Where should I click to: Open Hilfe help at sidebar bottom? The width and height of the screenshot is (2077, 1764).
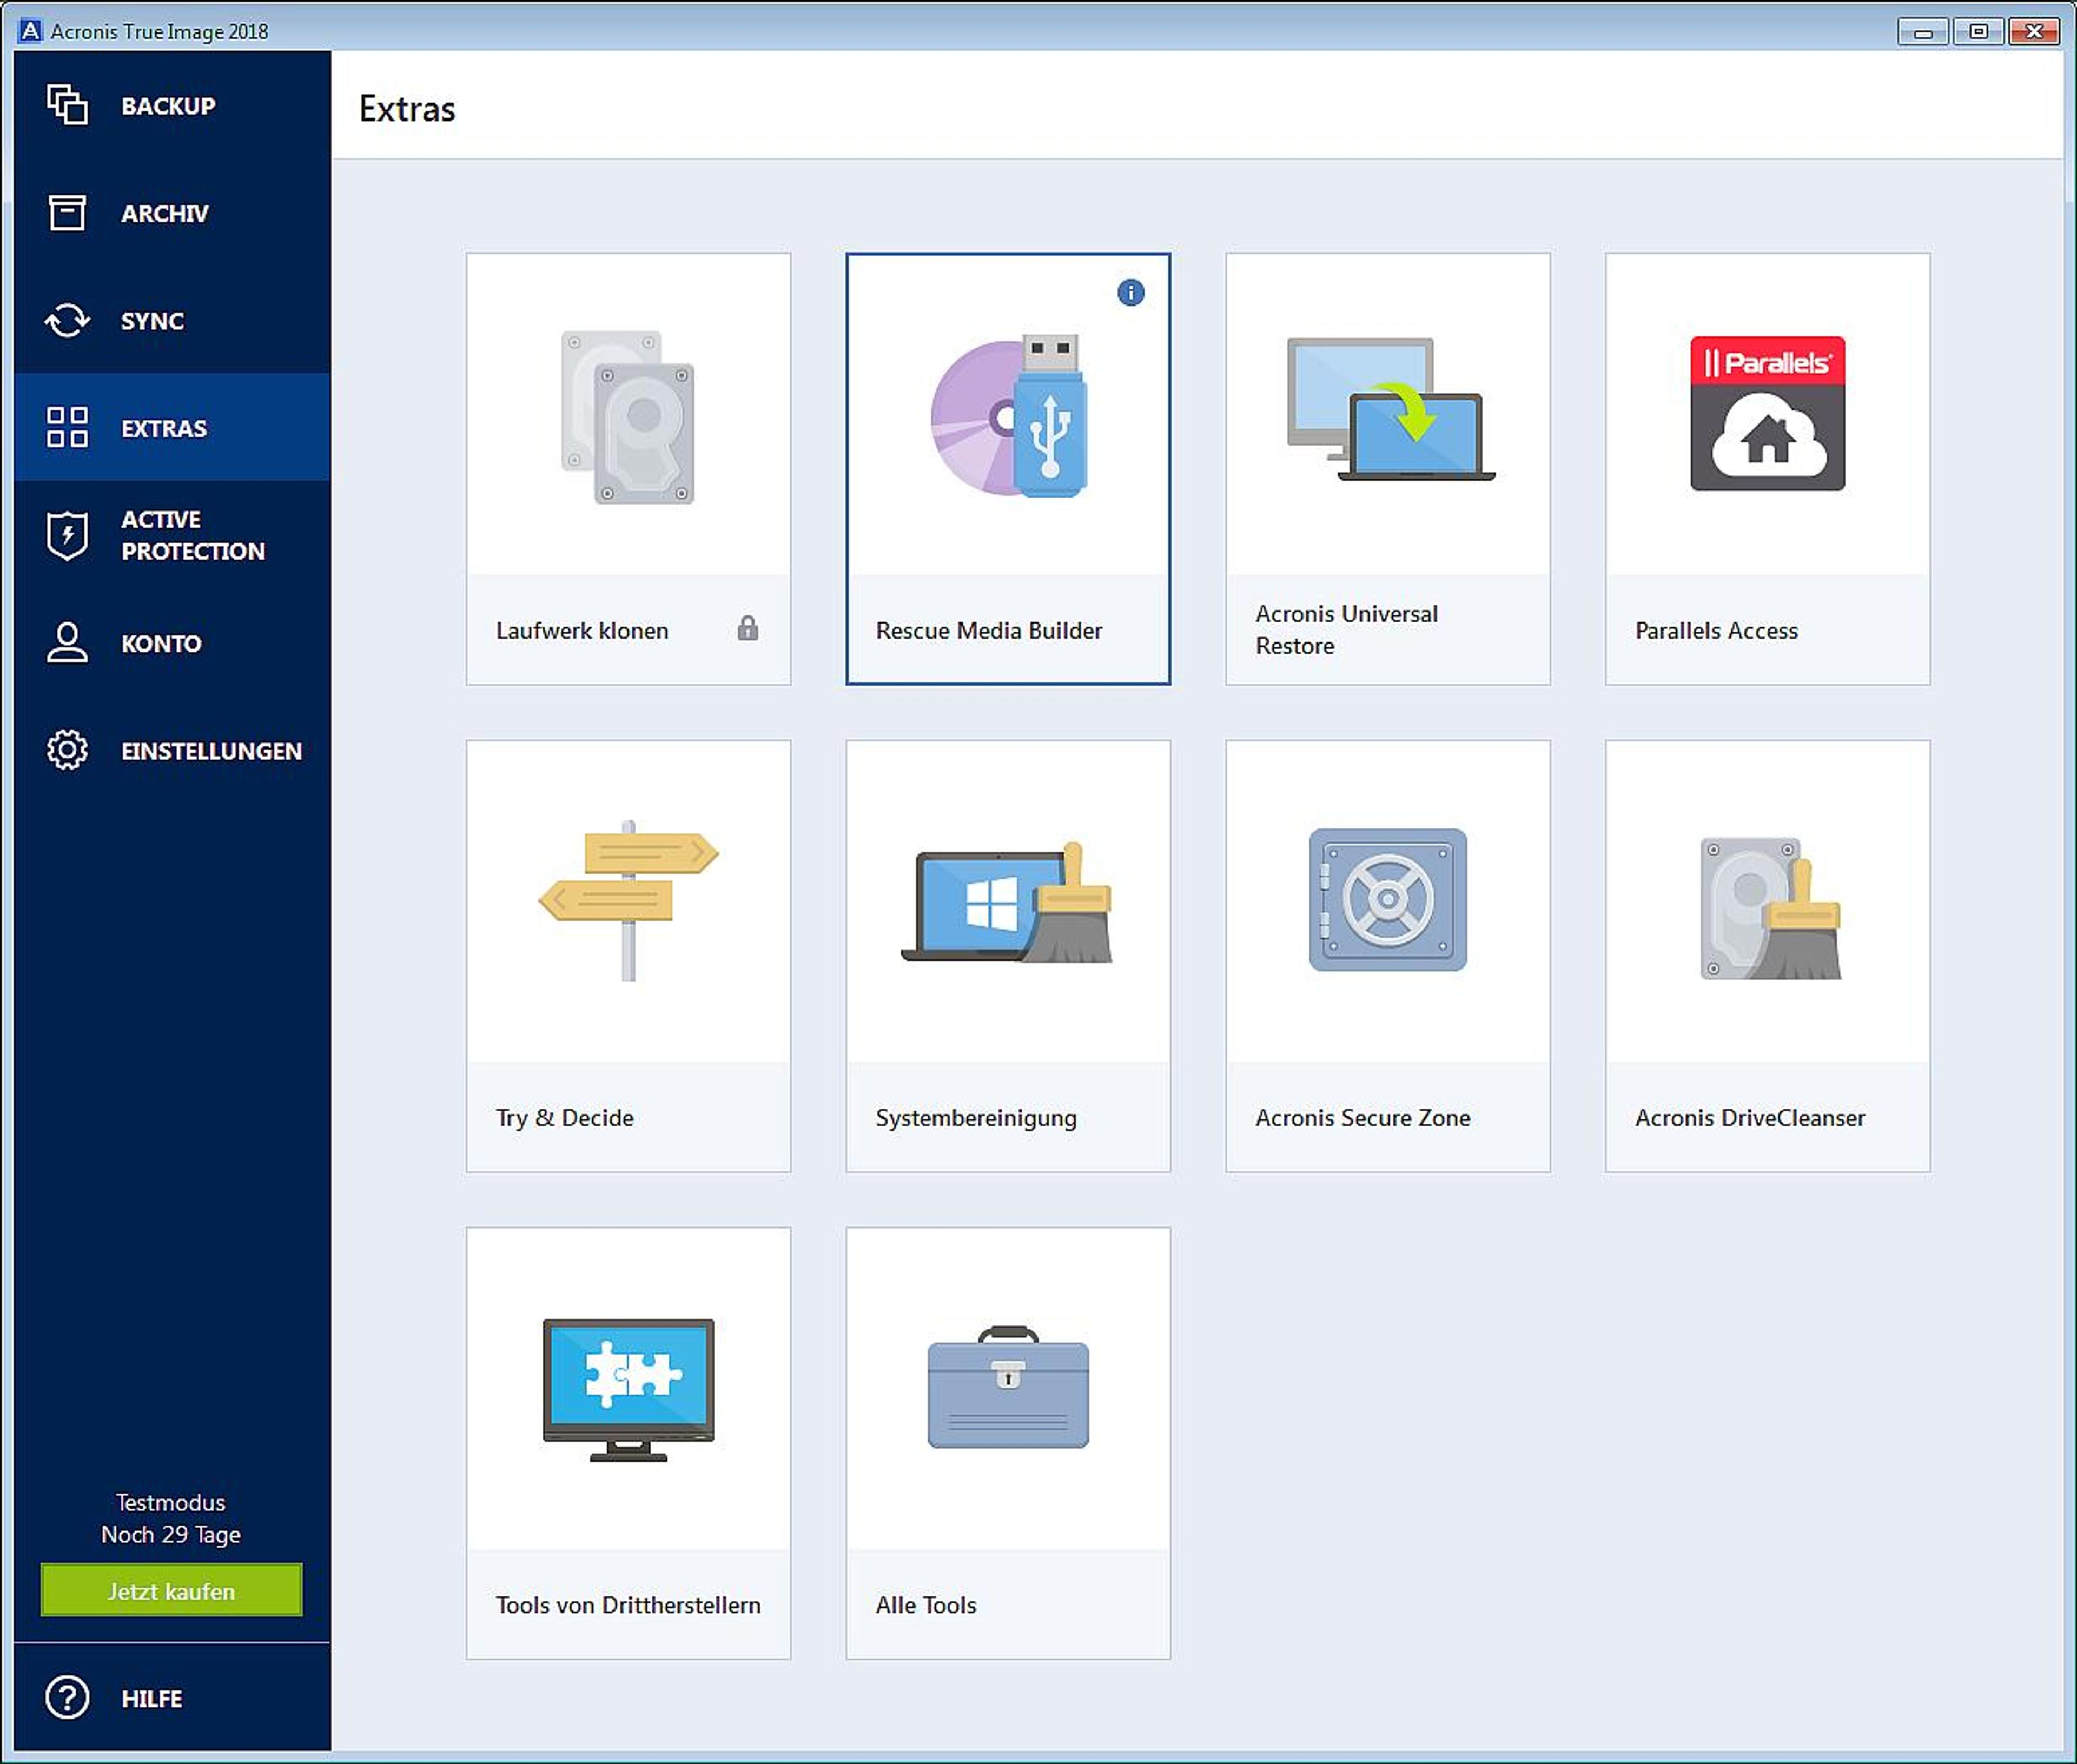tap(172, 1698)
